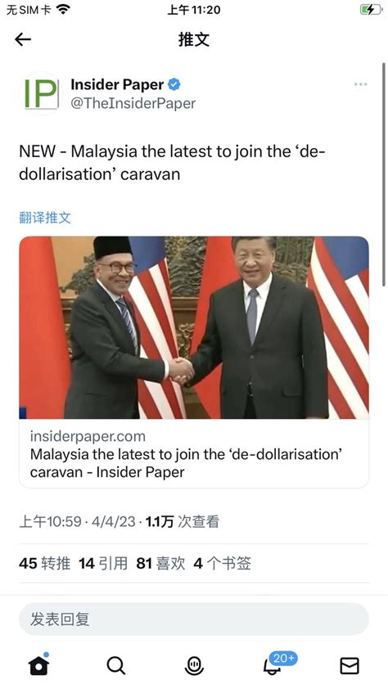
Task: View the 81 喜欢 likes list
Action: (160, 563)
